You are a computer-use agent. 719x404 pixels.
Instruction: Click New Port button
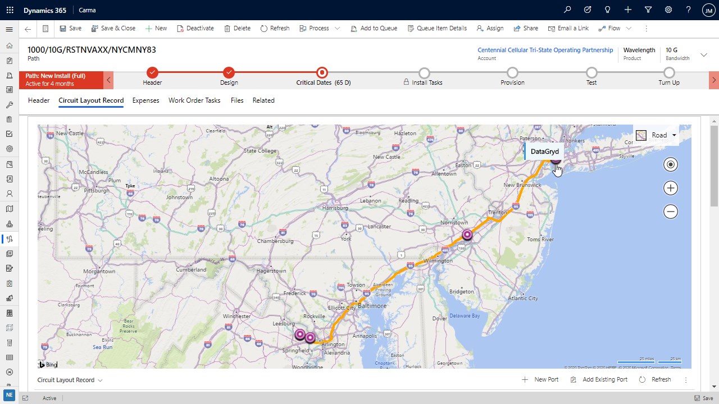(x=540, y=380)
